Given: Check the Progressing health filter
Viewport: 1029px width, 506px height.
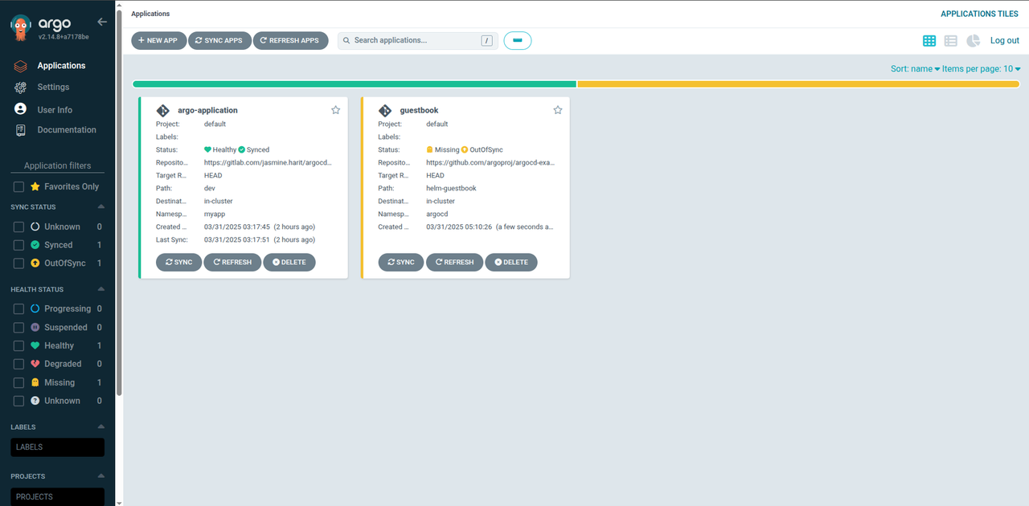Looking at the screenshot, I should tap(18, 308).
